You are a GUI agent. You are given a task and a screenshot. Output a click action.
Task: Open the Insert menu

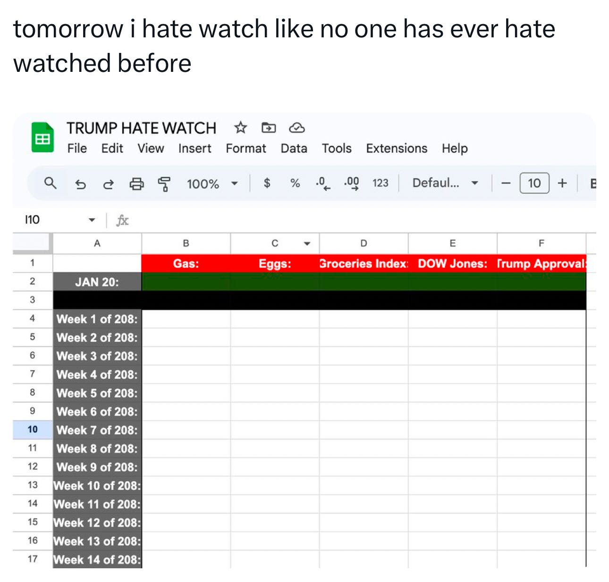point(195,148)
